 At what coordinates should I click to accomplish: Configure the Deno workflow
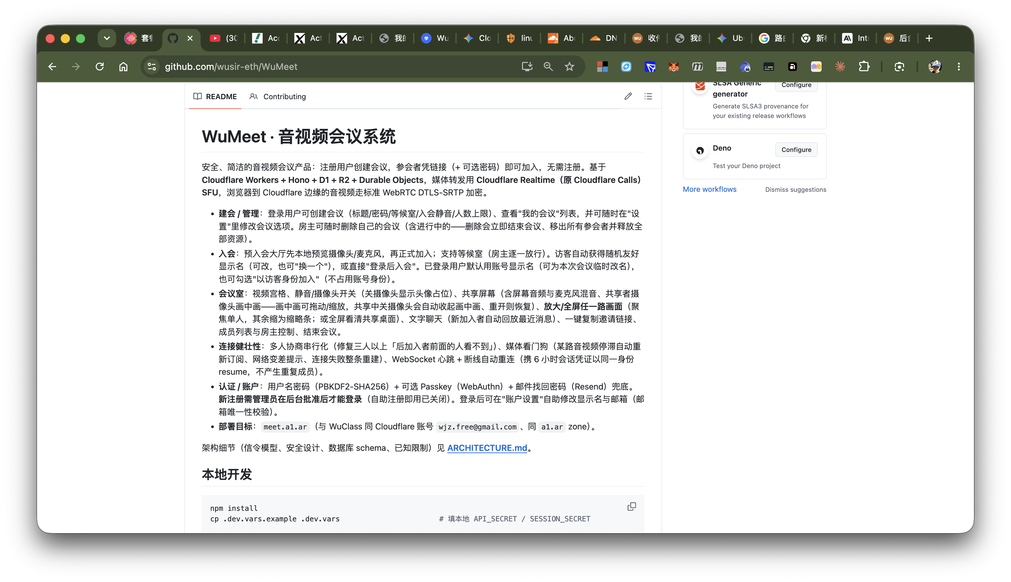point(796,150)
